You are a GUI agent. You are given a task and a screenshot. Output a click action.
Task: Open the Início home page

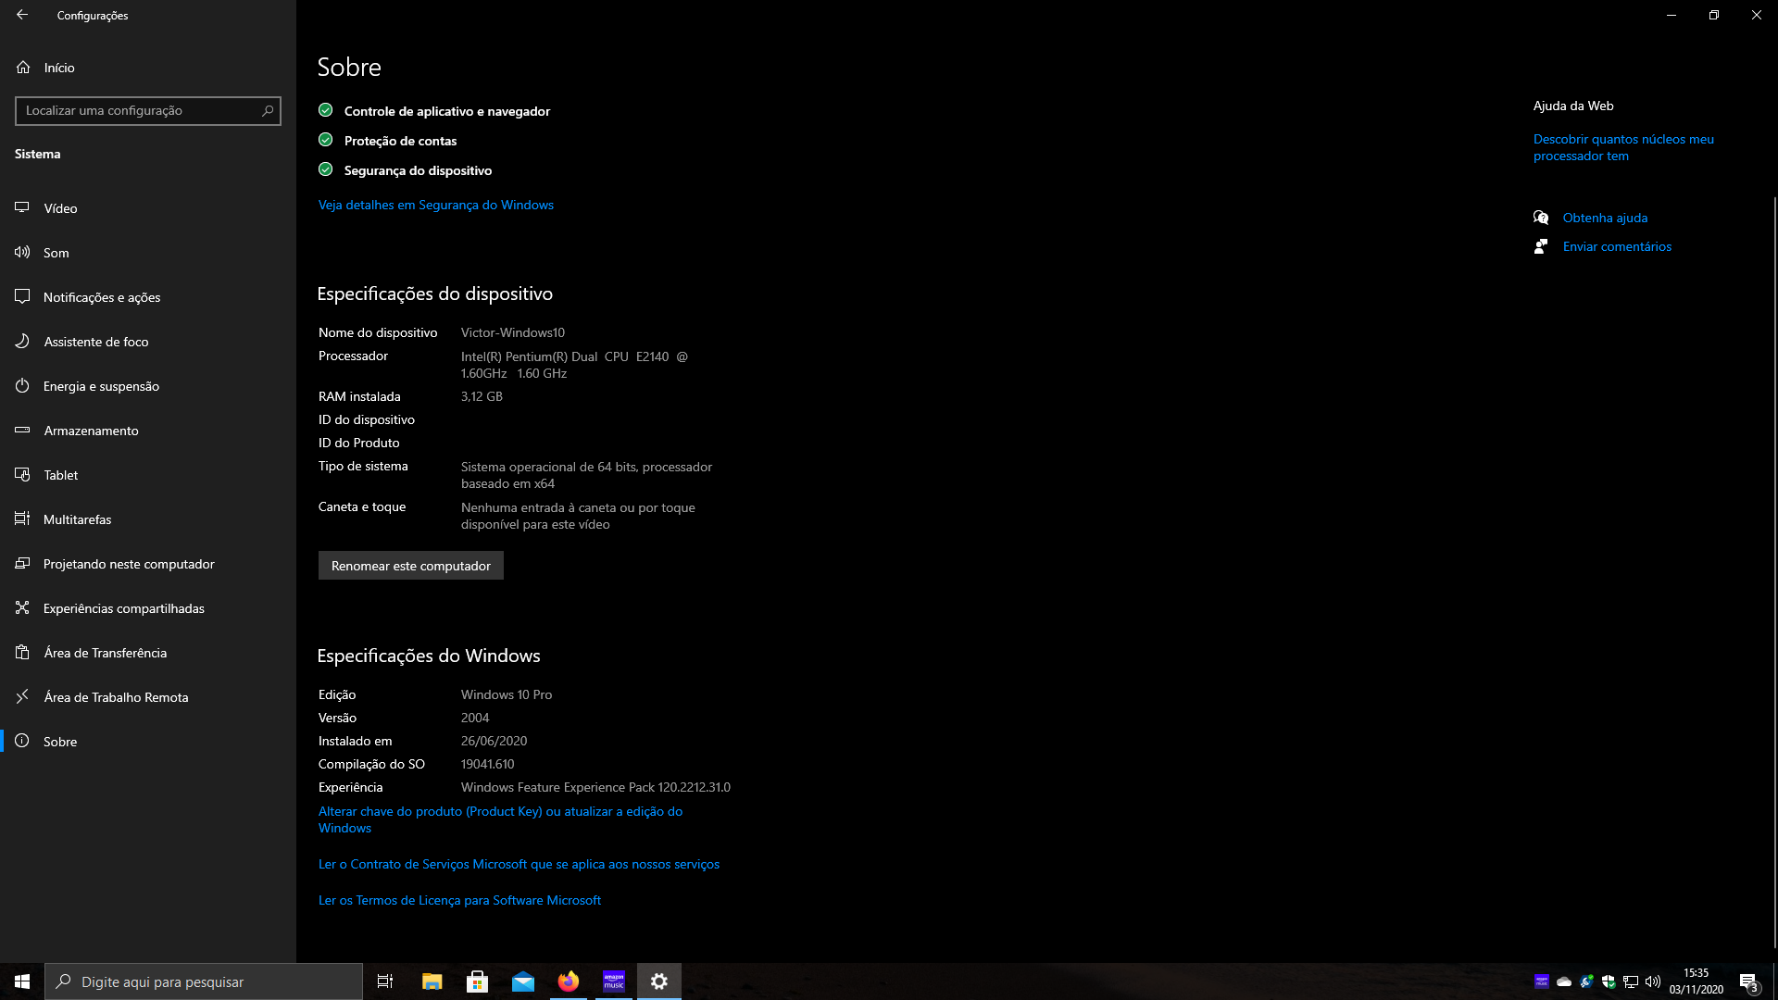(148, 68)
